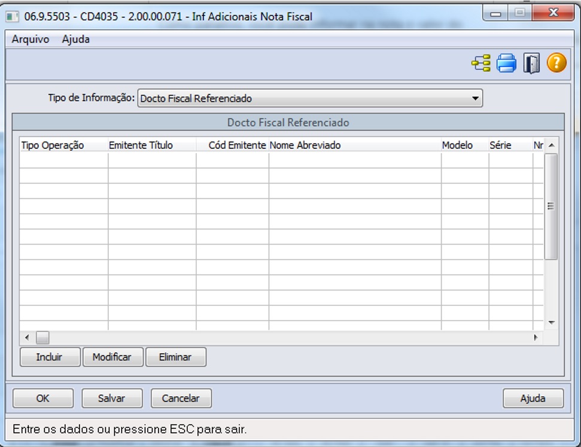Click the Ajuda button at bottom right
The width and height of the screenshot is (581, 447).
click(533, 399)
